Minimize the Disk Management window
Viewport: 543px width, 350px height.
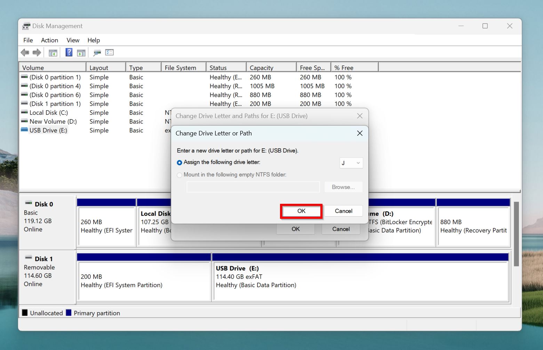coord(461,26)
